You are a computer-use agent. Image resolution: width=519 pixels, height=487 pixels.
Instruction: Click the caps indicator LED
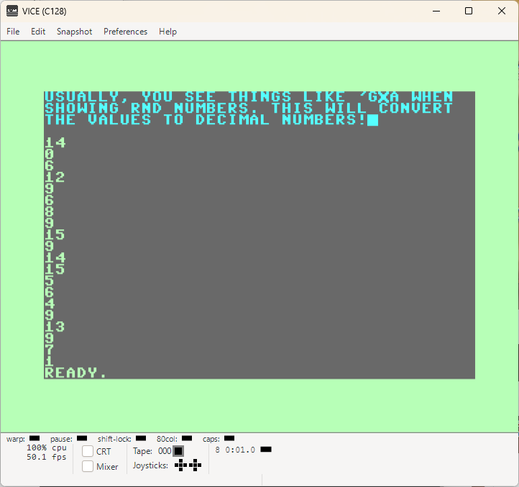coord(229,438)
